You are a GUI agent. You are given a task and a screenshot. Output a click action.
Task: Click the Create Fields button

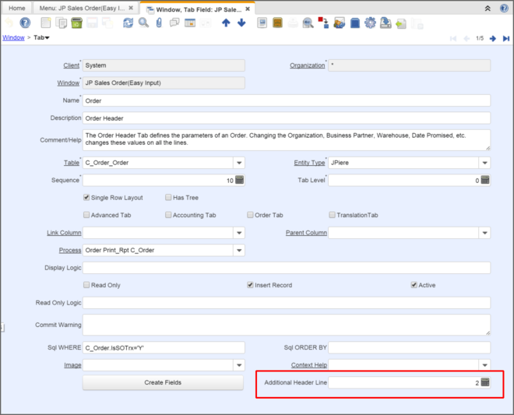[164, 382]
